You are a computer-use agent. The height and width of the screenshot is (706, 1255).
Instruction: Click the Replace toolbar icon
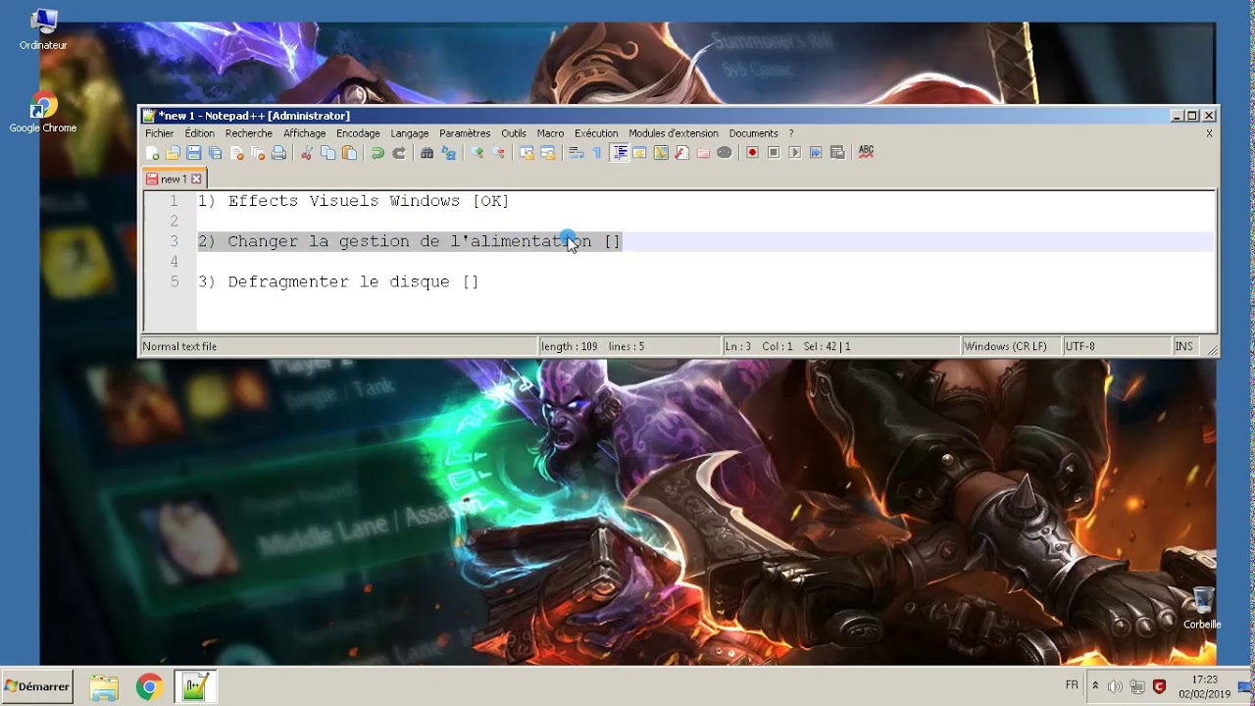448,153
